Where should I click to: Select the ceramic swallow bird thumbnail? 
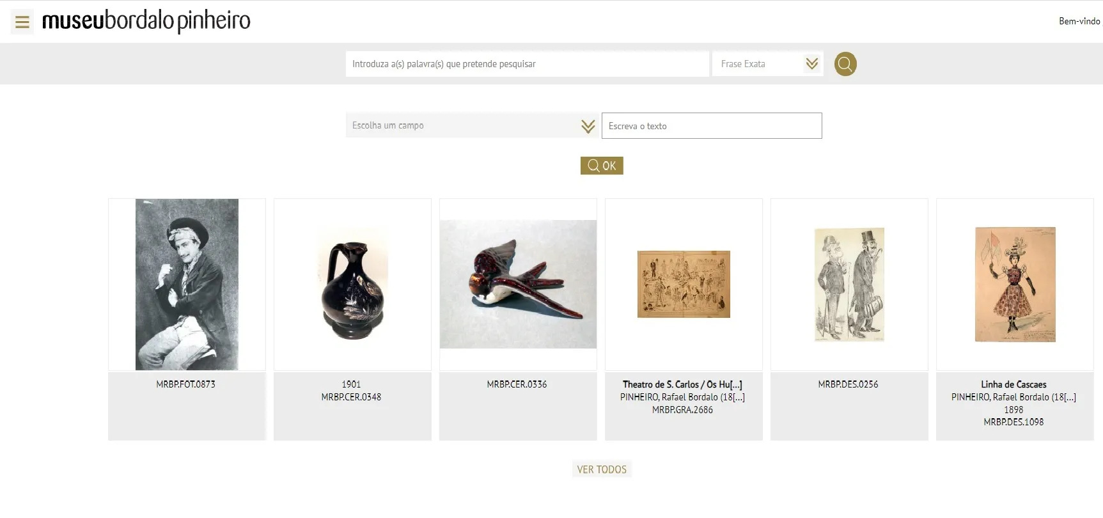pyautogui.click(x=518, y=285)
